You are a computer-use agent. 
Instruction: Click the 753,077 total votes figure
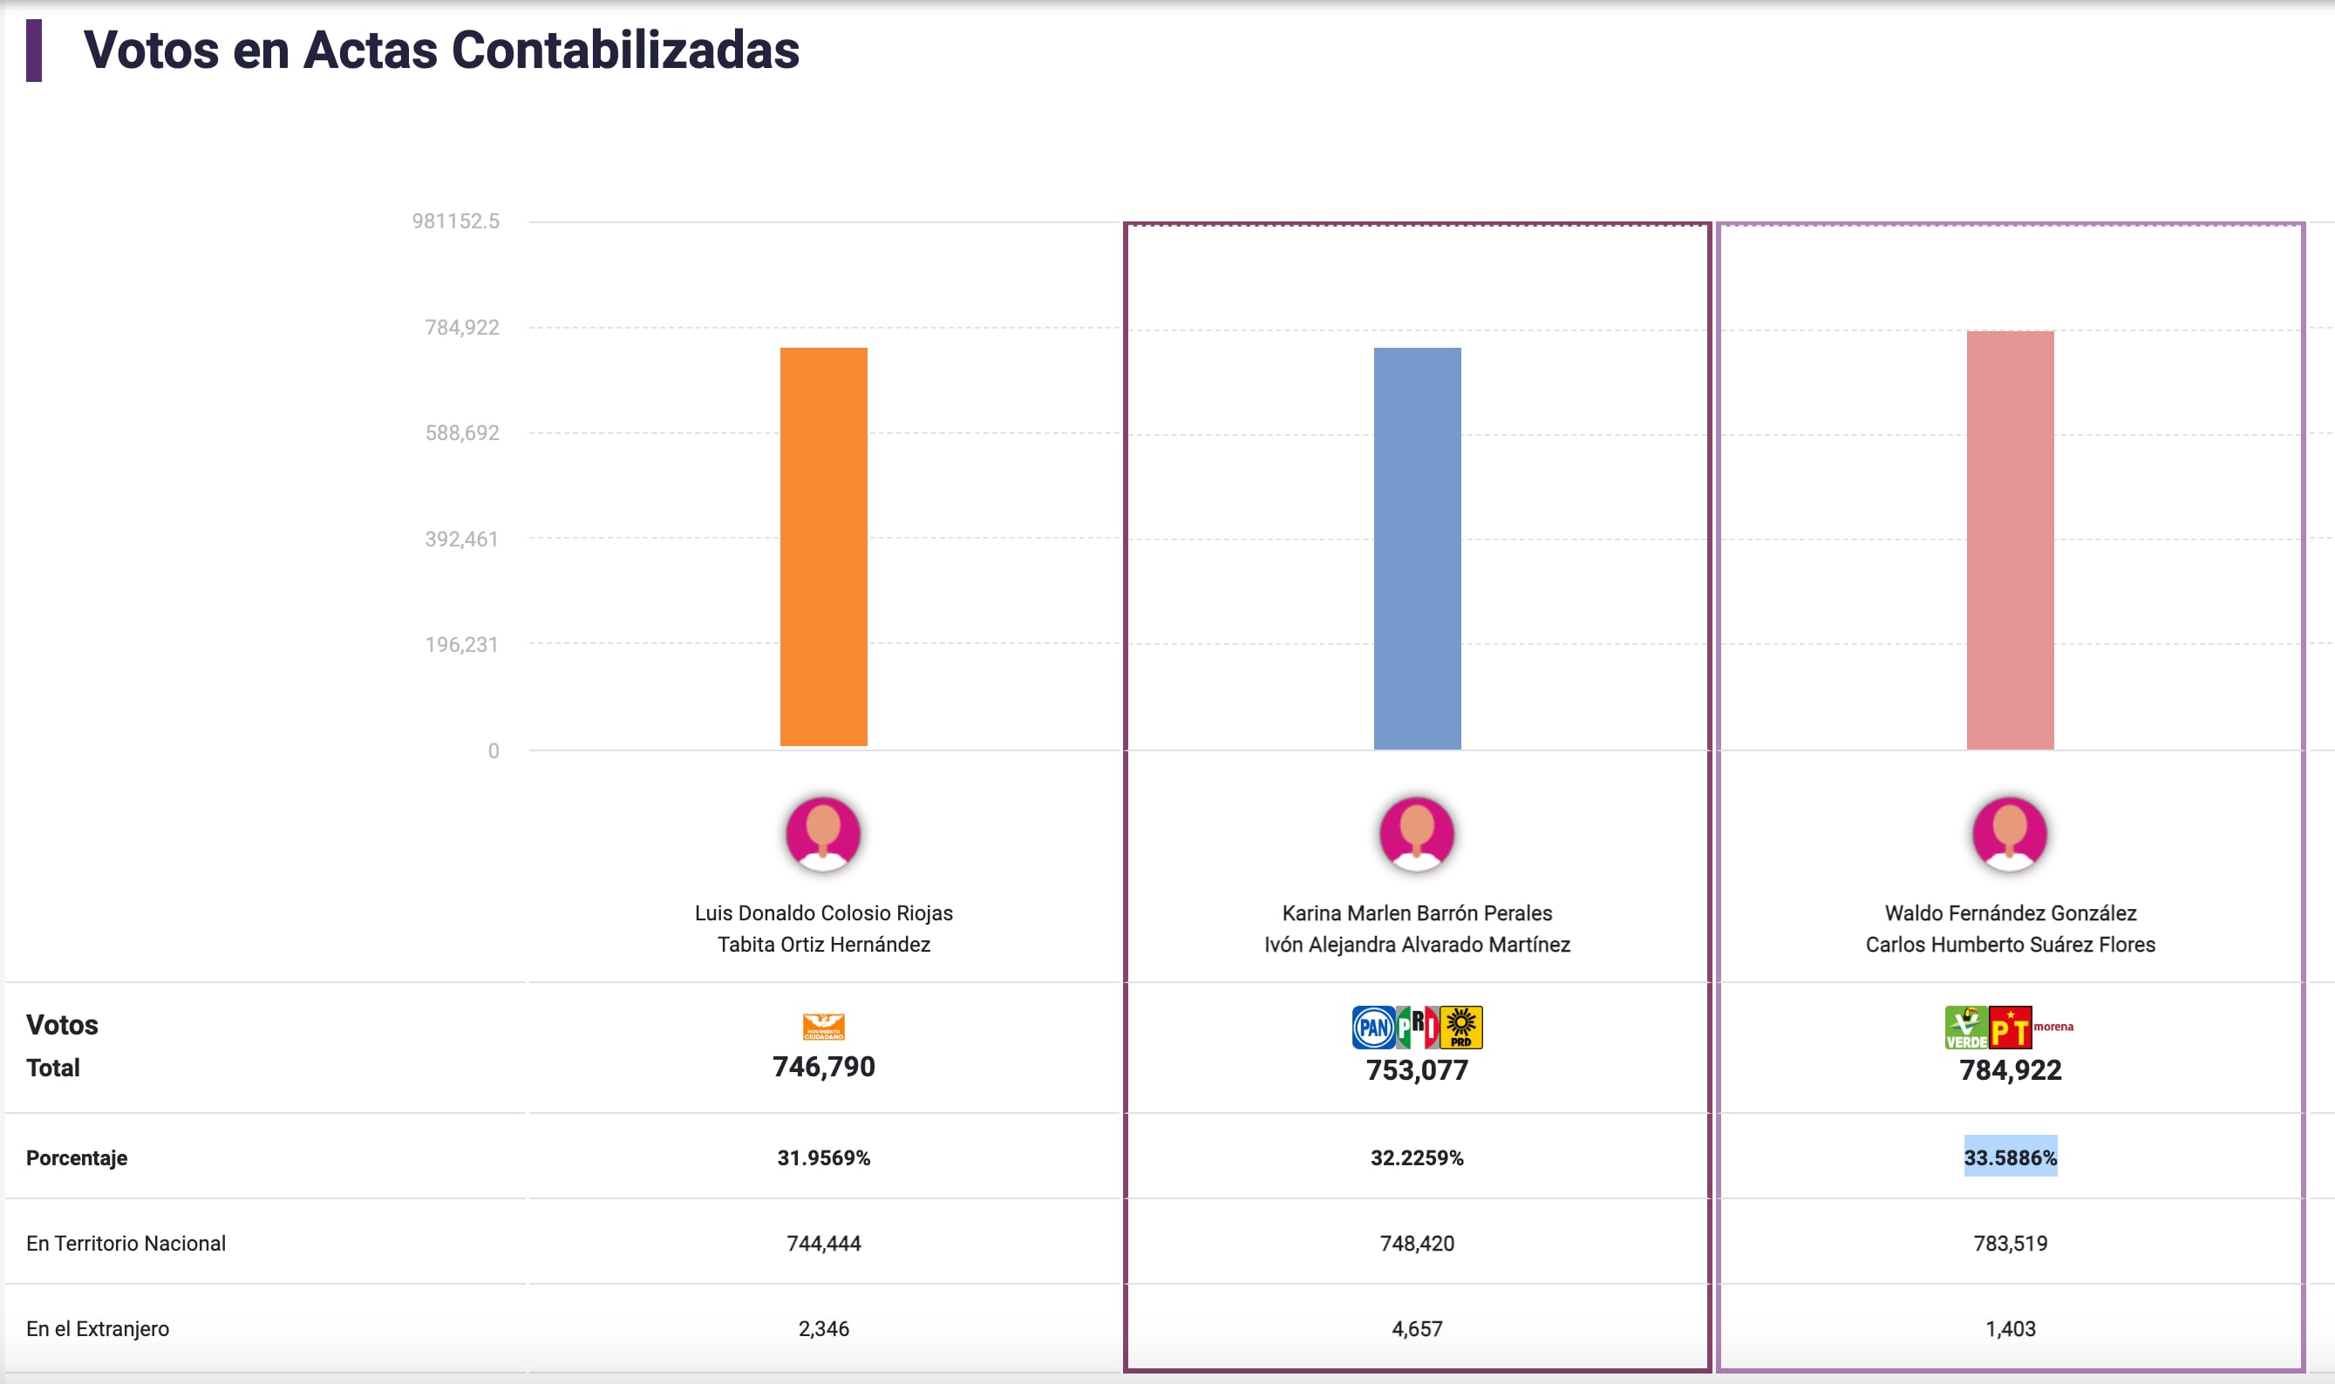pyautogui.click(x=1417, y=1070)
